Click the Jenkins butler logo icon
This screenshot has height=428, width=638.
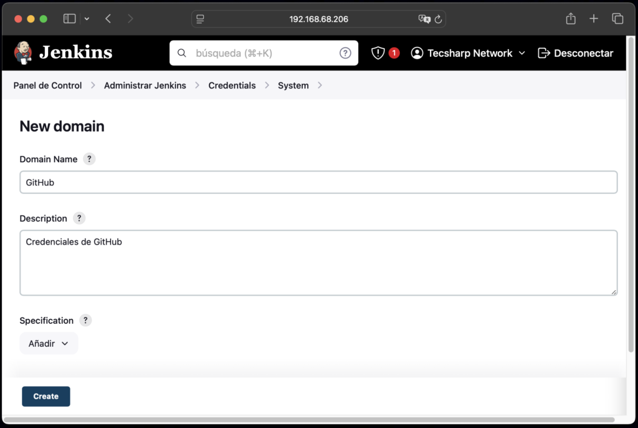23,52
